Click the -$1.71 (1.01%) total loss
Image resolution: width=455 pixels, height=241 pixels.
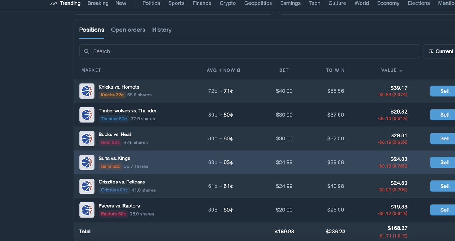coord(393,236)
